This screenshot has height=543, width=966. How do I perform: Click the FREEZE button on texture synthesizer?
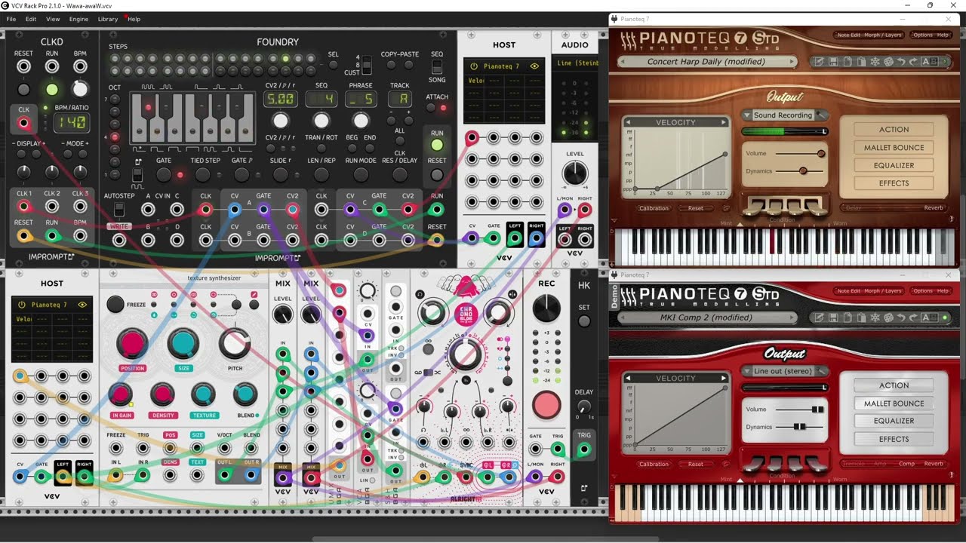coord(115,304)
